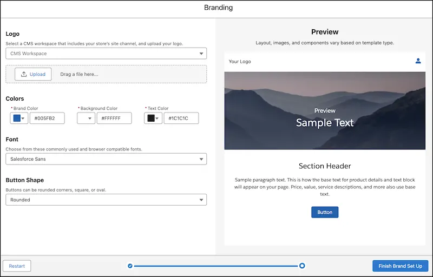The width and height of the screenshot is (433, 277).
Task: Click the Background Color hex field #FFFFFF
Action: tap(114, 118)
